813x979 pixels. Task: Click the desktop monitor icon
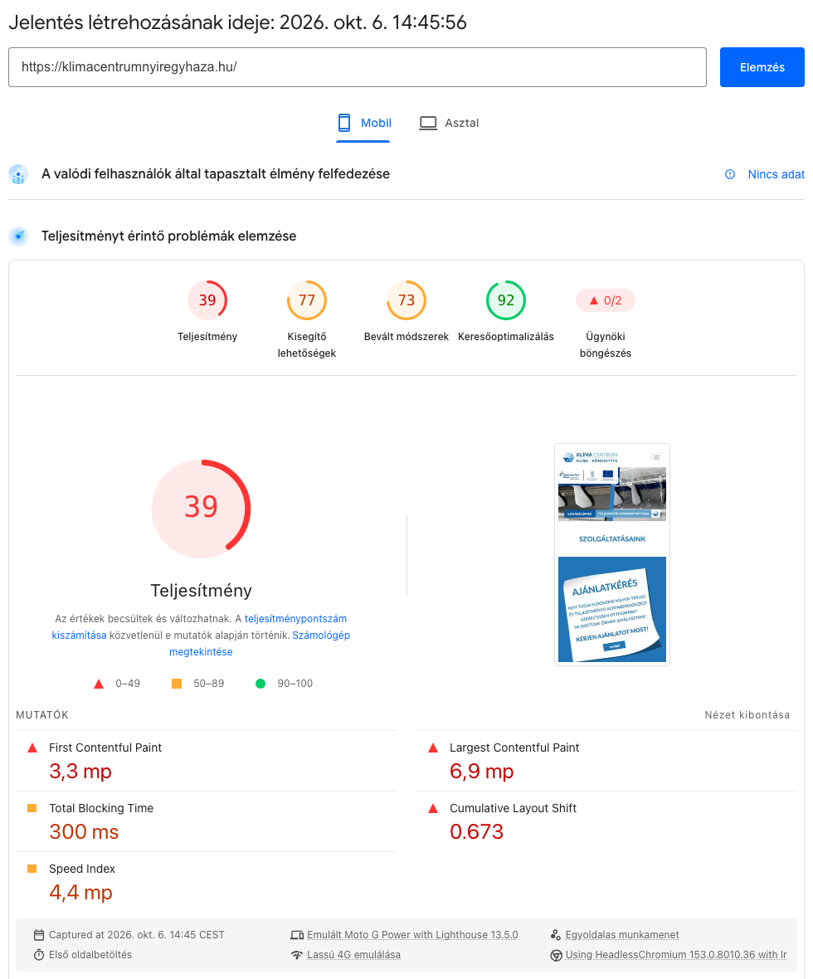pos(428,123)
